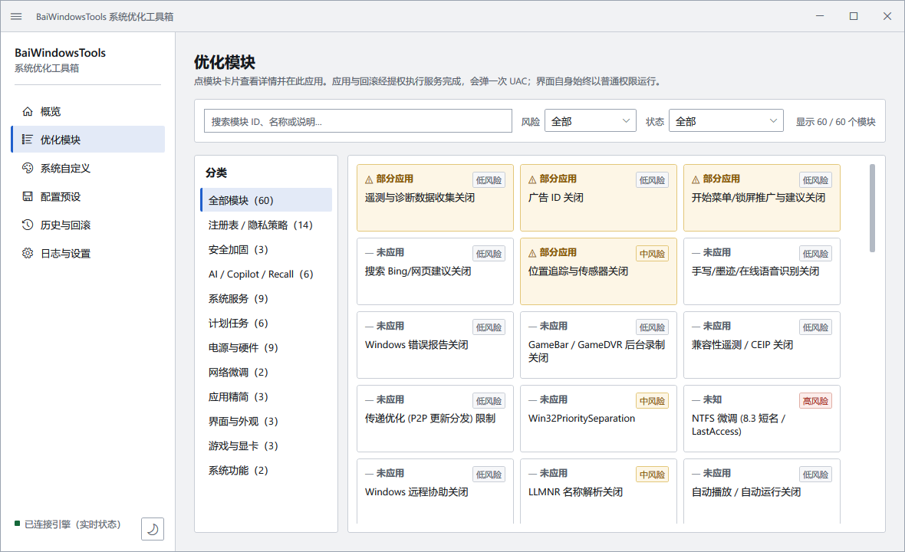Click the 已连接引擎 (实时状态) status text
905x552 pixels.
[x=73, y=524]
